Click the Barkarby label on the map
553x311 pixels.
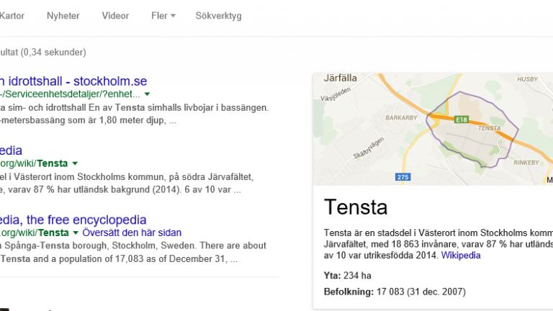coord(401,118)
